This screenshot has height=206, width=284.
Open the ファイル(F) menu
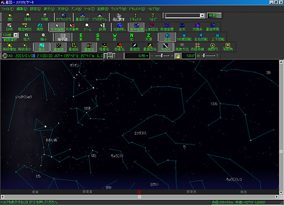[8, 9]
